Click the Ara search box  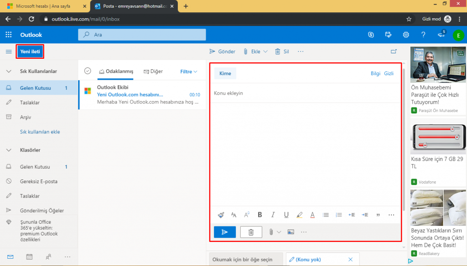tap(142, 35)
